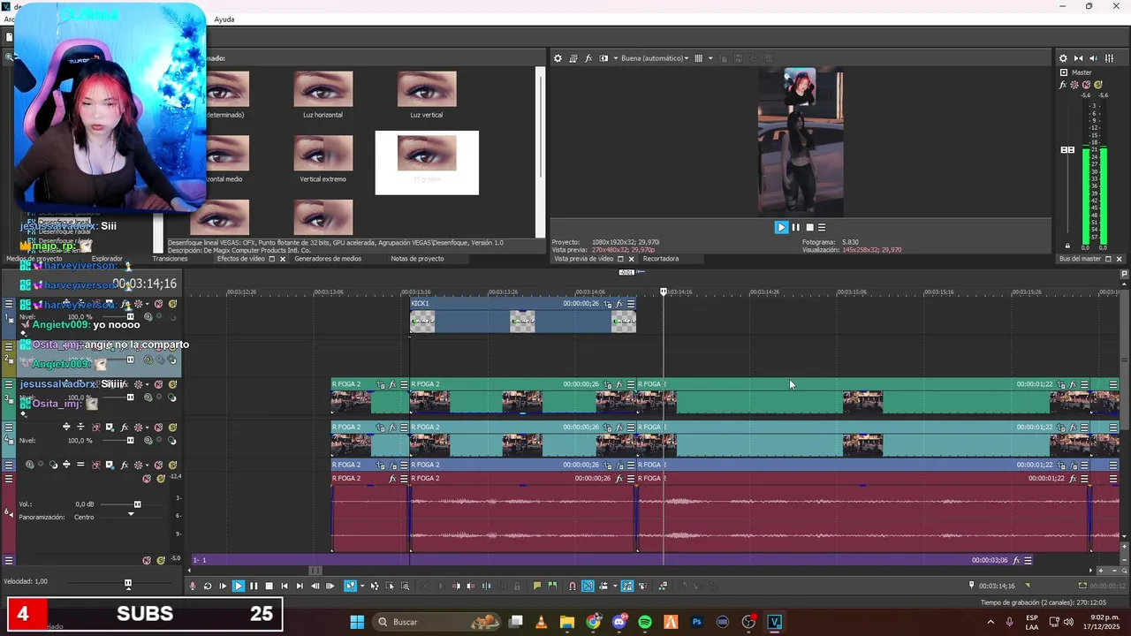1131x636 pixels.
Task: Pause the video preview playback
Action: pos(795,227)
